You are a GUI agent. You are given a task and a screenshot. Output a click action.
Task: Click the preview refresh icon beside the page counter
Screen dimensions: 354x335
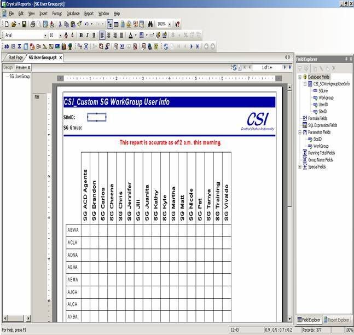point(234,67)
